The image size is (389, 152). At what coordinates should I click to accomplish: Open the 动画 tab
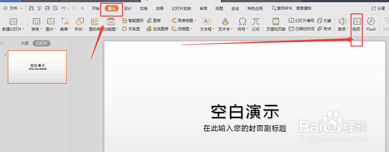pyautogui.click(x=160, y=9)
